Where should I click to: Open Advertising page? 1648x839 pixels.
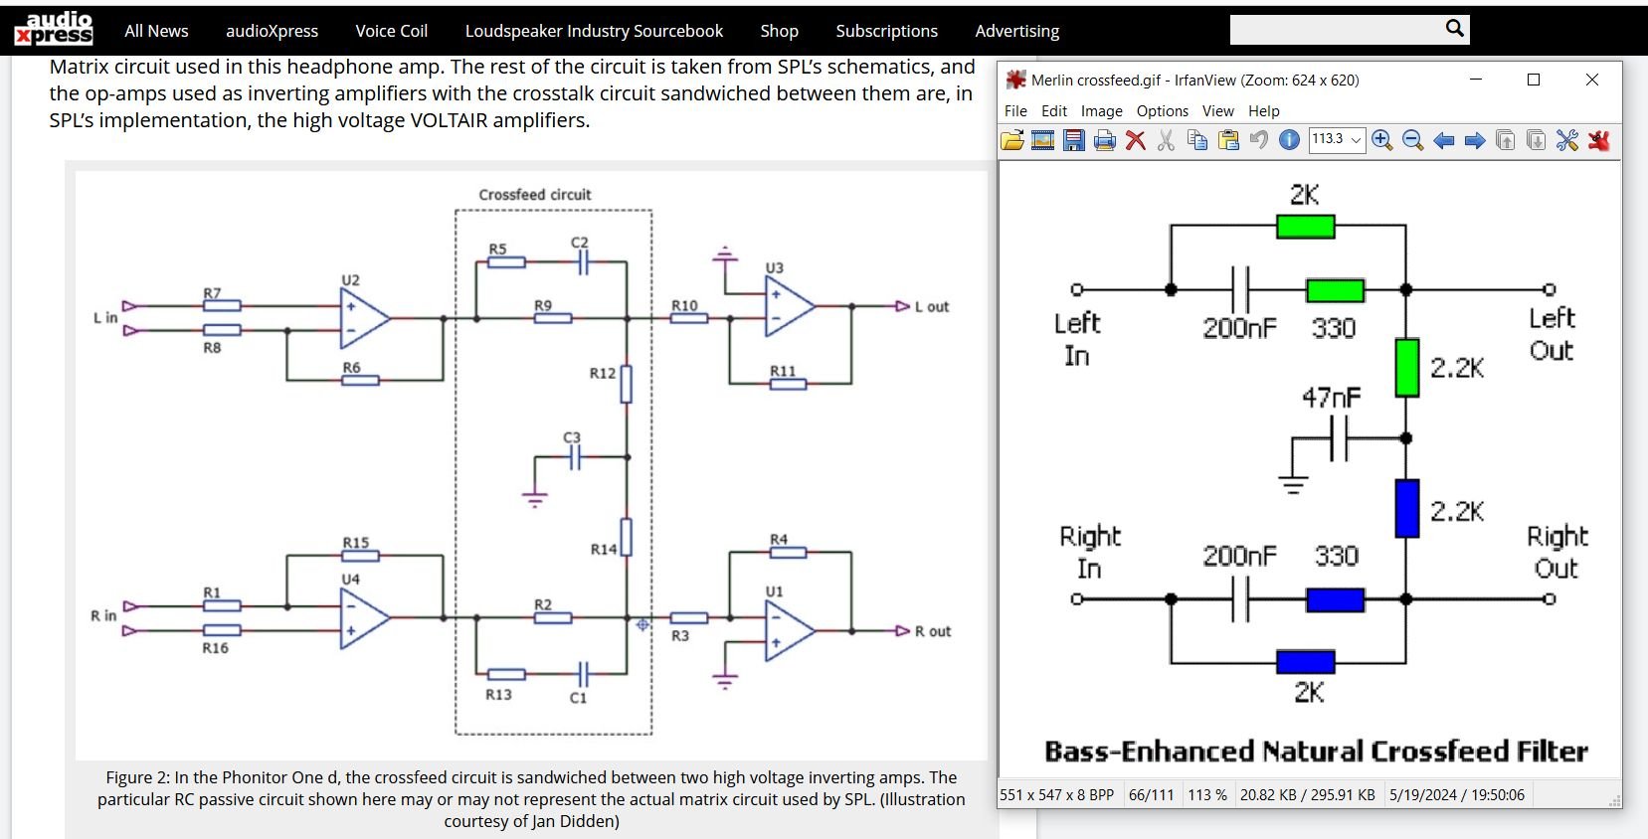[1016, 31]
